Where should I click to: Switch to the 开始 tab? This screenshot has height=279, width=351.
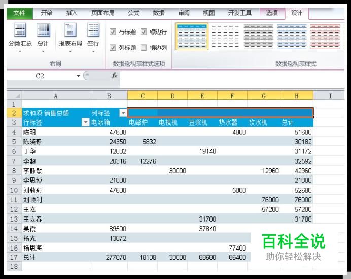point(47,13)
